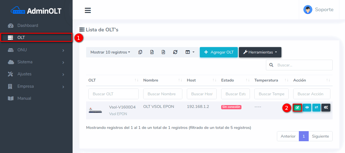
Task: Click the sync arrows action button
Action: point(316,107)
